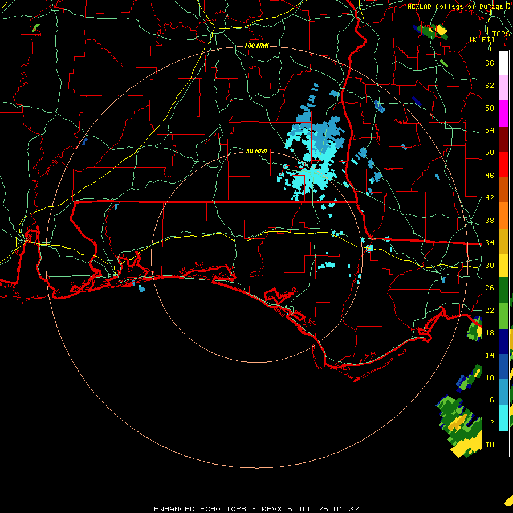Click the '34' legend value
Screen dimensions: 513x513
(490, 243)
